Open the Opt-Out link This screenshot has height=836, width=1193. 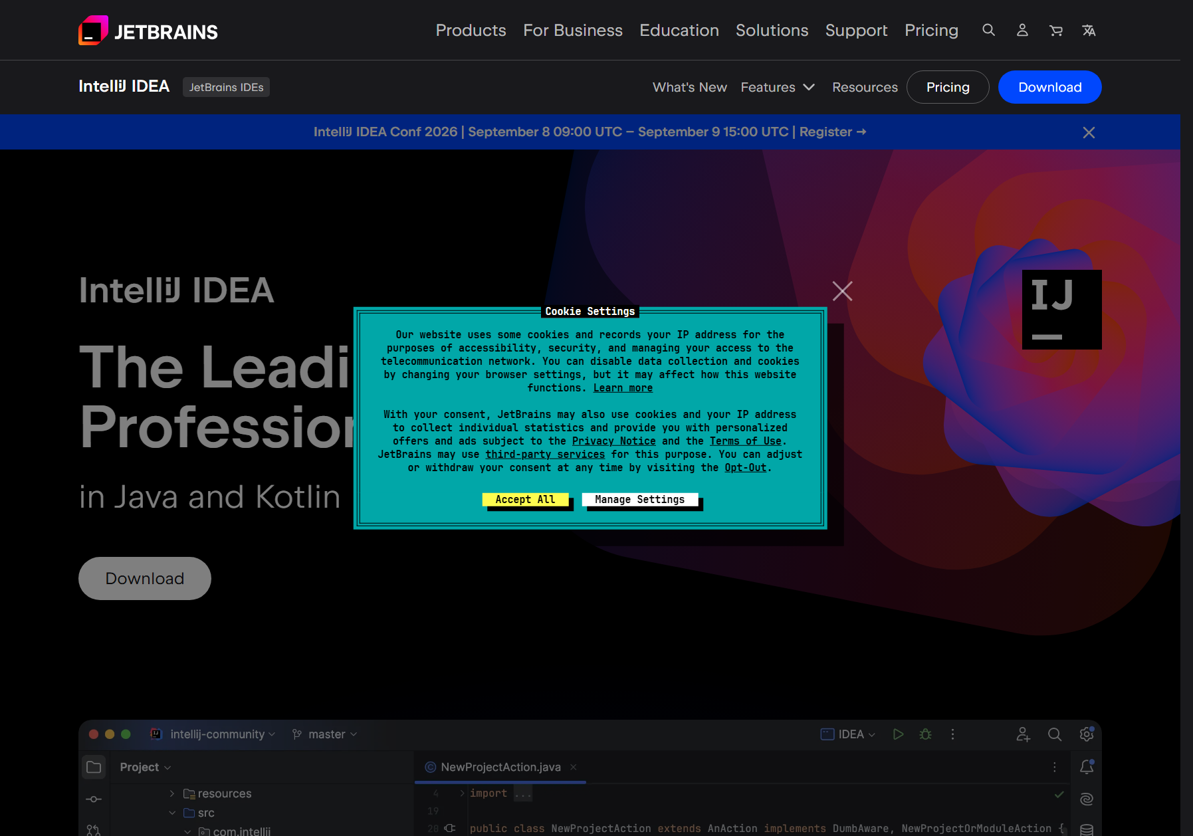click(746, 468)
